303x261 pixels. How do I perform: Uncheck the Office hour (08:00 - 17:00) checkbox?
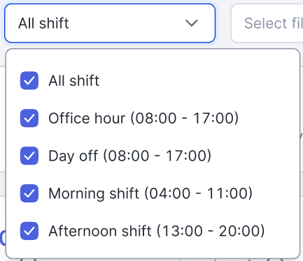tap(29, 118)
